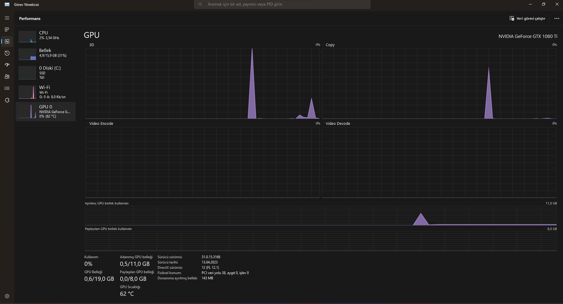563x304 pixels.
Task: Click the physical location 'PCI veri yolu 38' text
Action: (225, 273)
